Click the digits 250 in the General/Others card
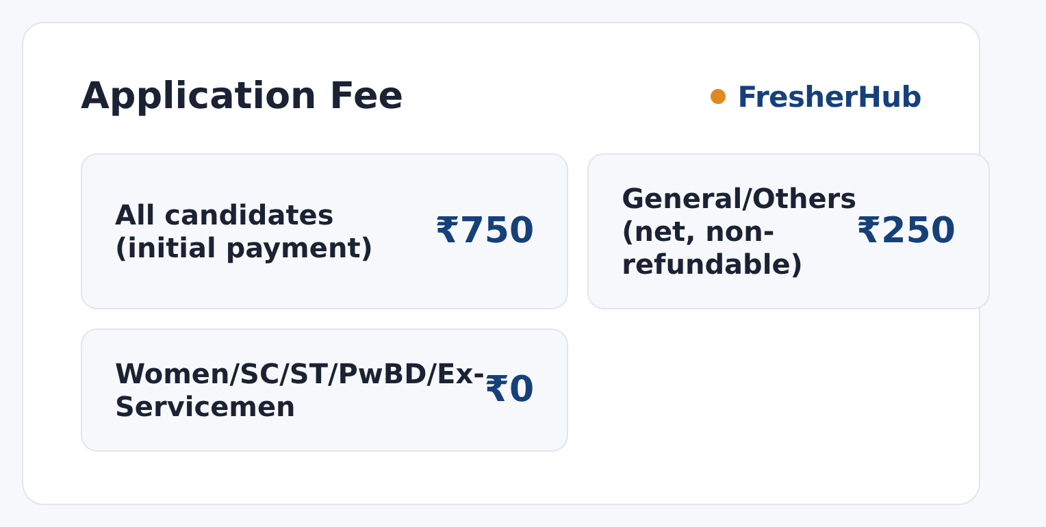 [918, 231]
